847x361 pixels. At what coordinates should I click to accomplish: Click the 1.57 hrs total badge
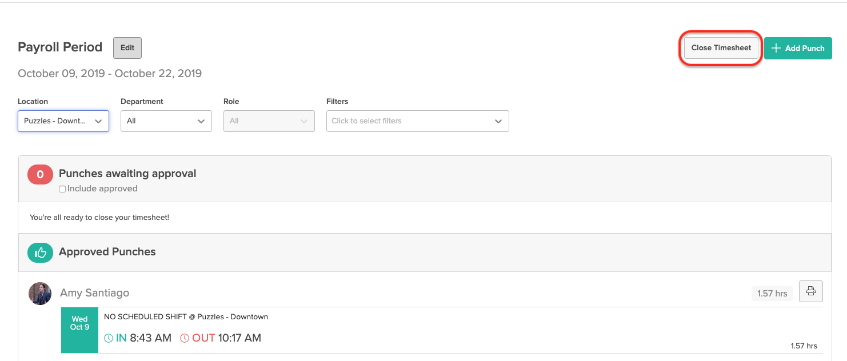[772, 293]
